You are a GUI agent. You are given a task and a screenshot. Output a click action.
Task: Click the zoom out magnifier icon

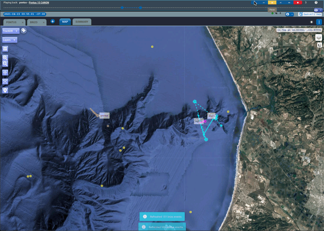pyautogui.click(x=5, y=64)
